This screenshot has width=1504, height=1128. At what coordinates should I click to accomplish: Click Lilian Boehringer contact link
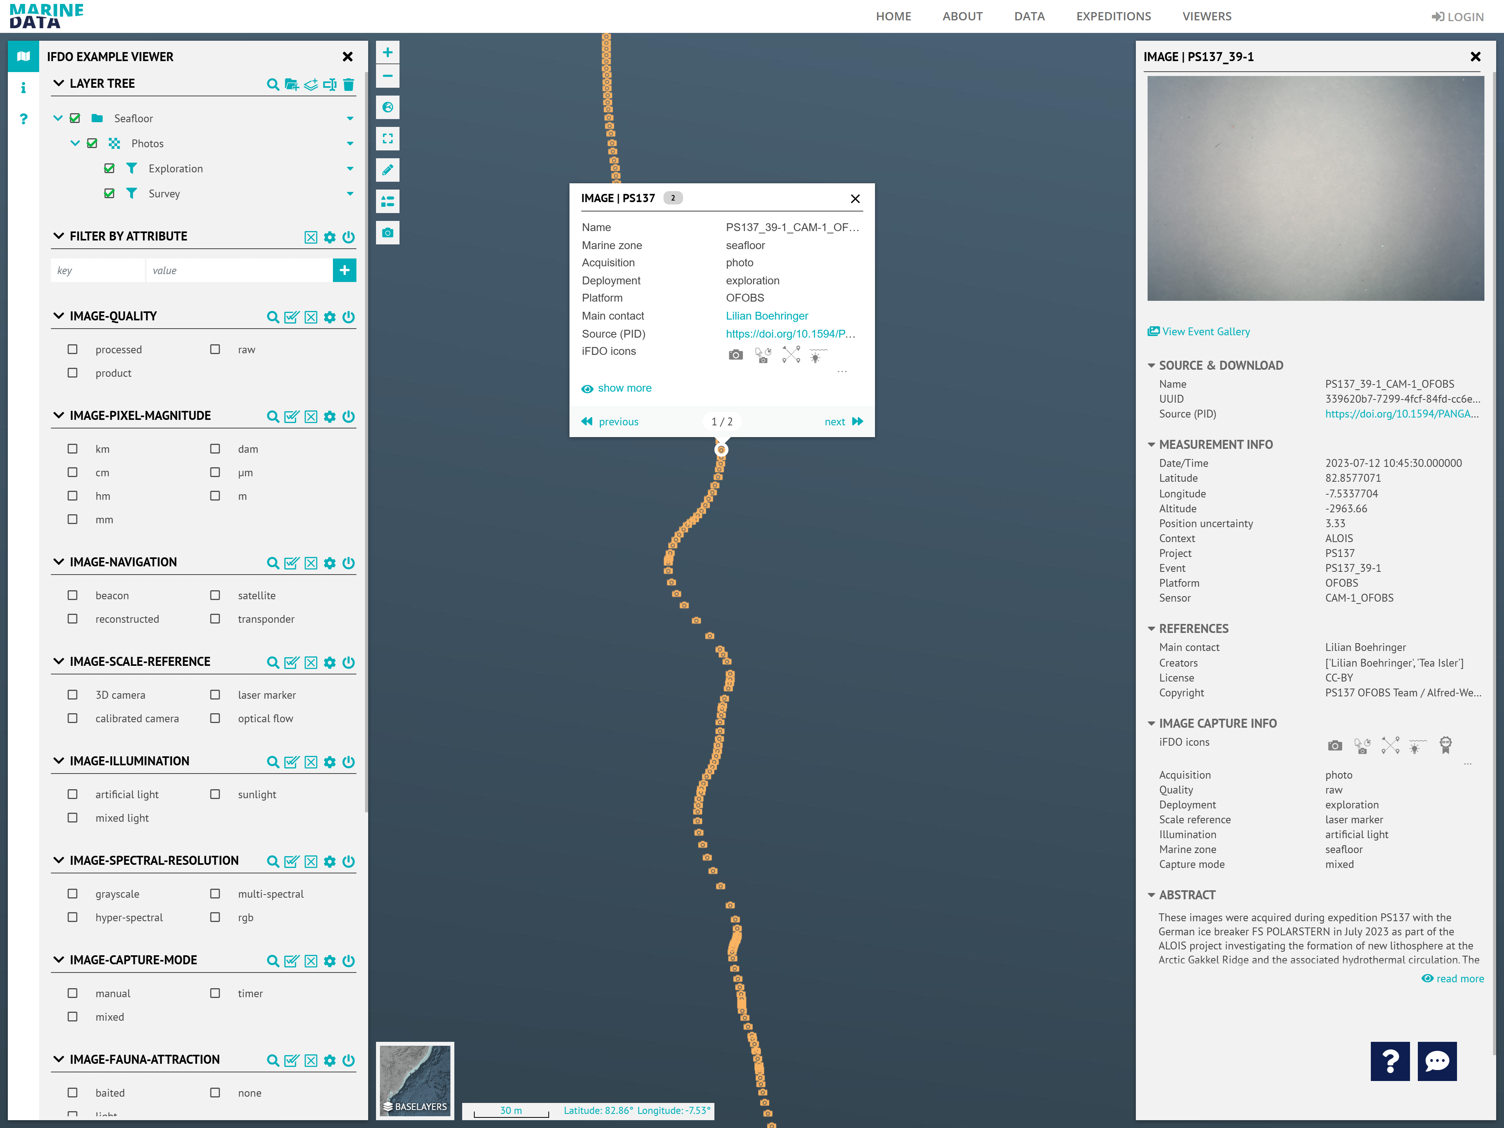[x=767, y=315]
